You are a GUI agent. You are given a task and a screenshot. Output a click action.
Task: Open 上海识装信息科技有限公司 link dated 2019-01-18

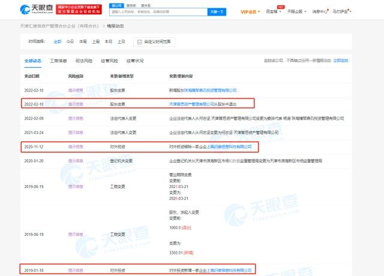click(x=229, y=271)
